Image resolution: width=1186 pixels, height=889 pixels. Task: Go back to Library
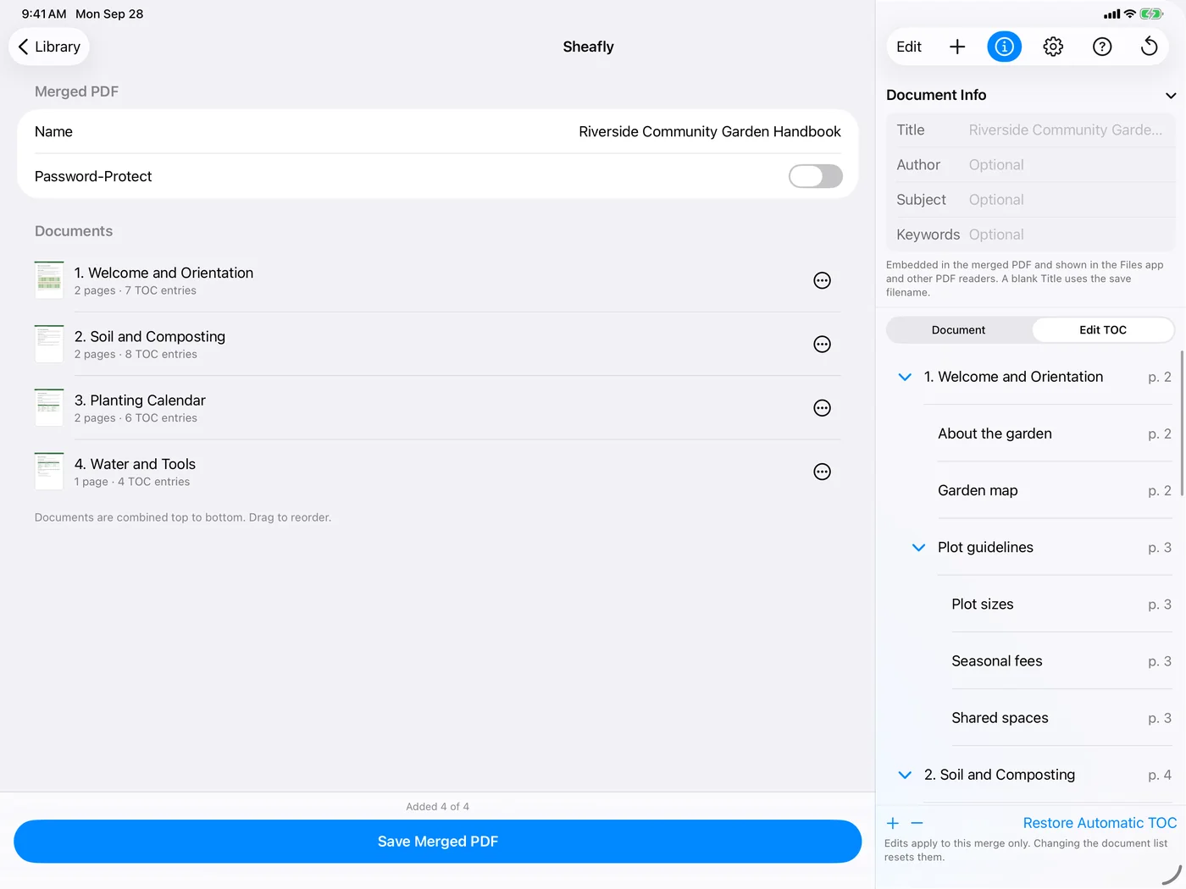tap(49, 47)
